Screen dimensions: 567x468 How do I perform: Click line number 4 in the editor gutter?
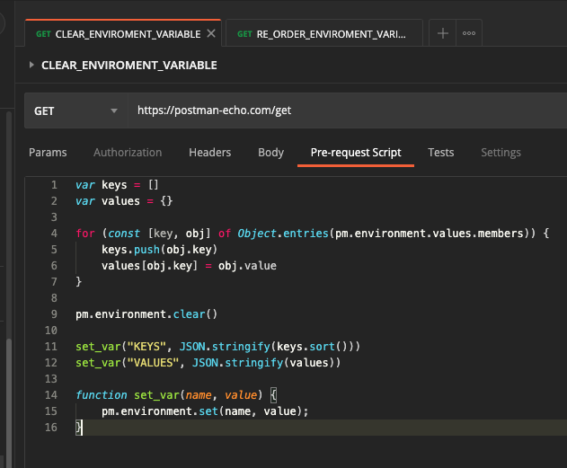point(54,234)
